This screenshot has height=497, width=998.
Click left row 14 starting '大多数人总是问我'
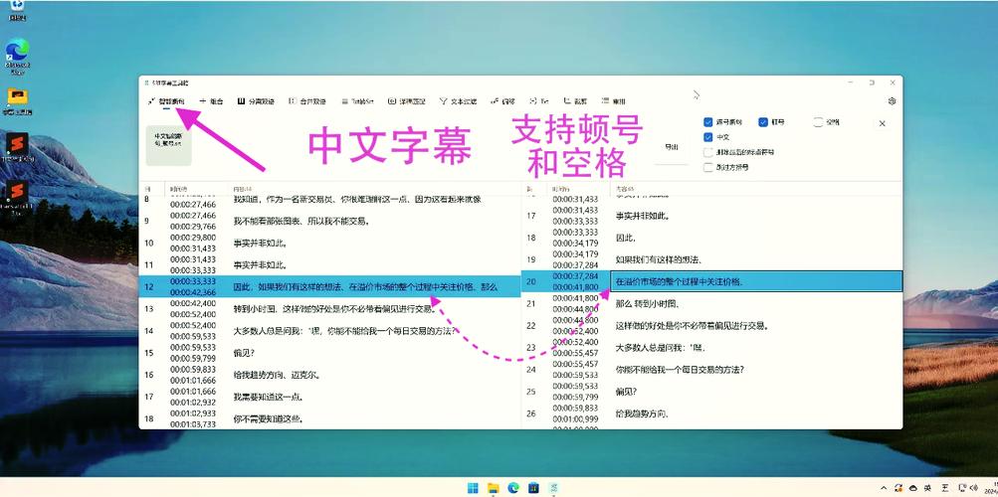coord(329,330)
